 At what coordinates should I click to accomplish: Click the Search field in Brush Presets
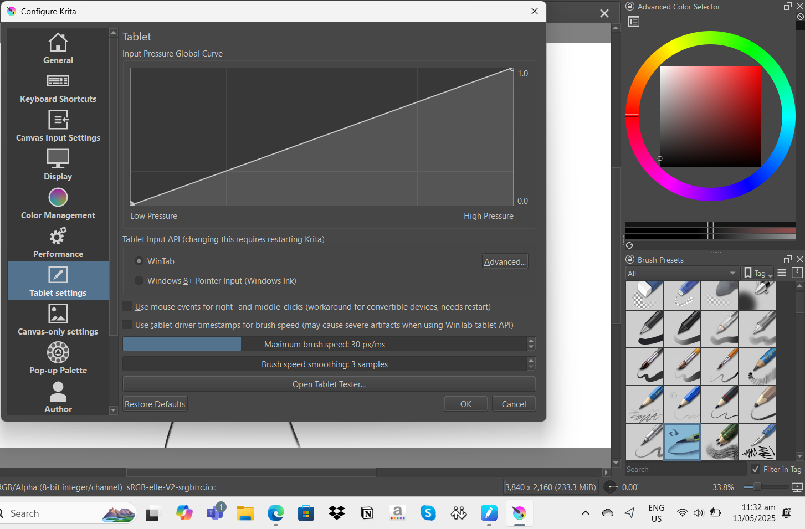click(686, 469)
